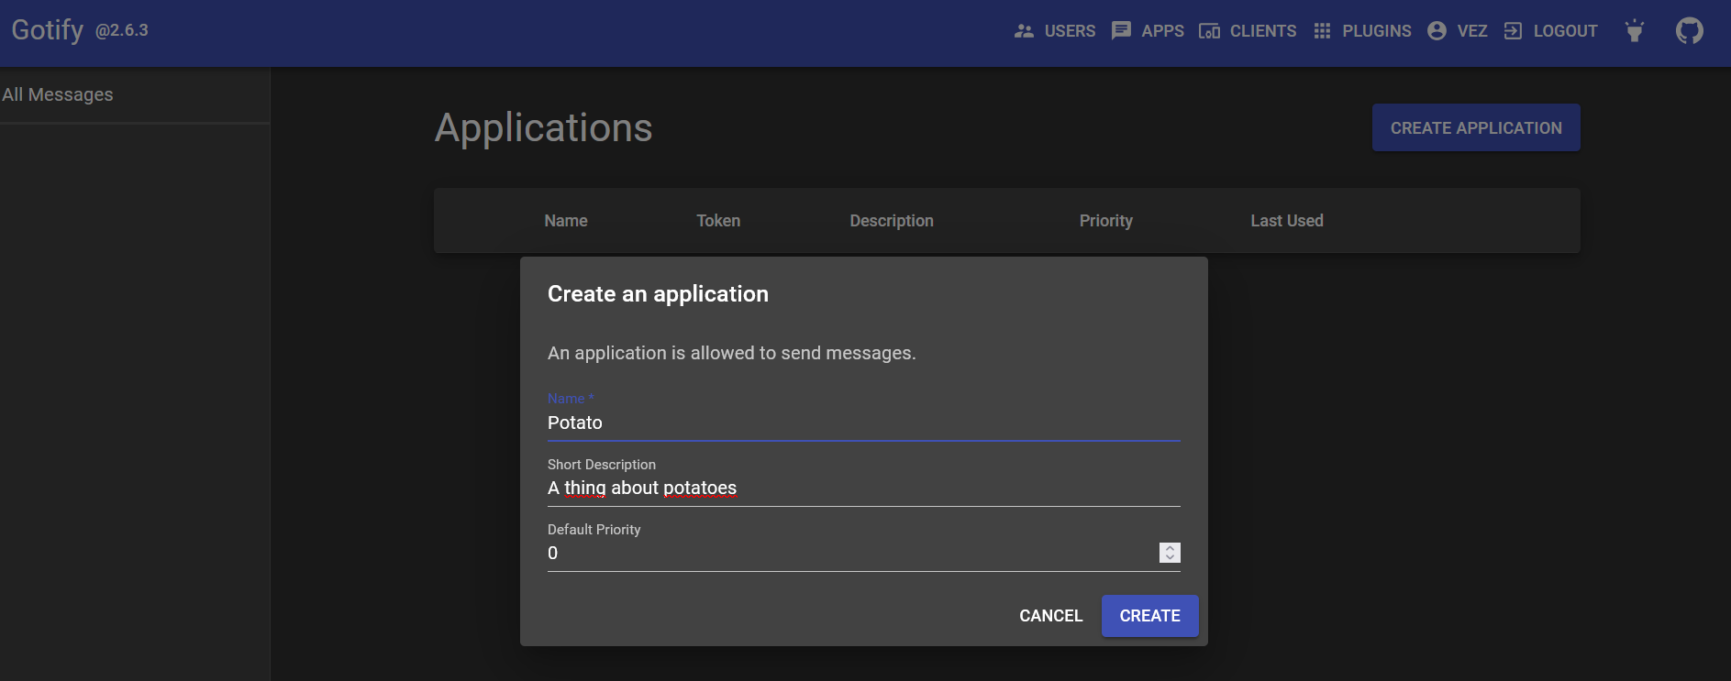Click the Apps chat bubble icon
The height and width of the screenshot is (681, 1731).
[x=1121, y=31]
